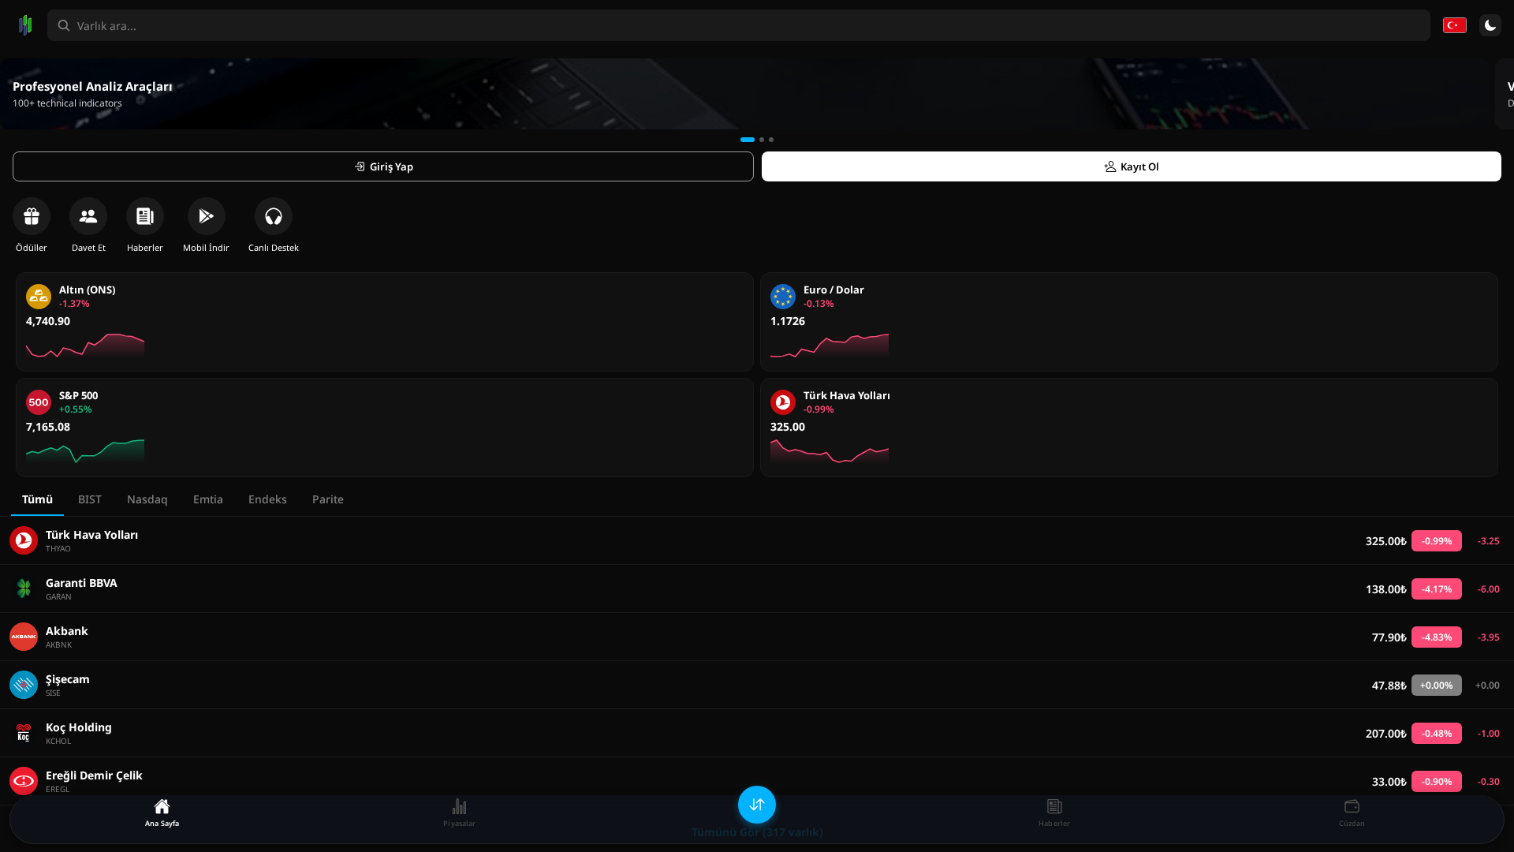Click the -4.17% badge for Garanti
This screenshot has height=852, width=1514.
[1436, 589]
